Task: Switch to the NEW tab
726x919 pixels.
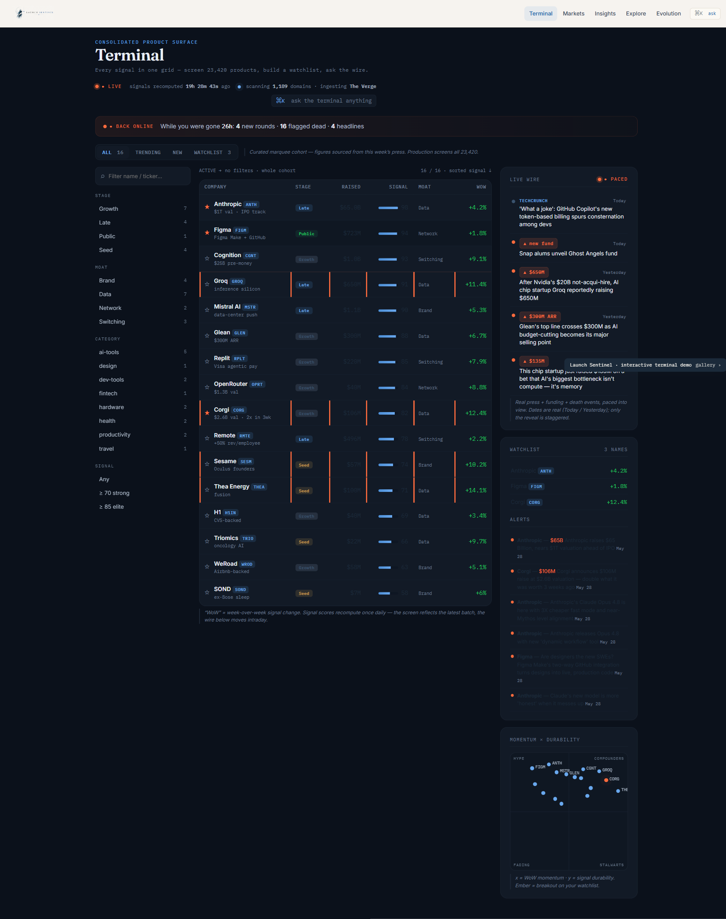Action: click(177, 152)
